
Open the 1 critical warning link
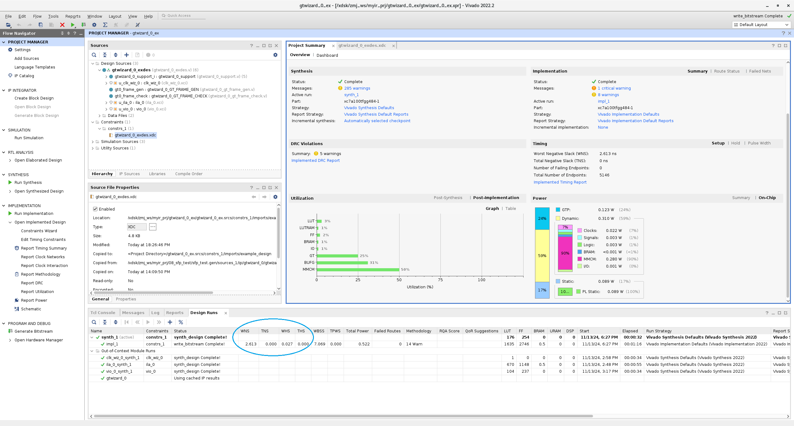(x=614, y=88)
